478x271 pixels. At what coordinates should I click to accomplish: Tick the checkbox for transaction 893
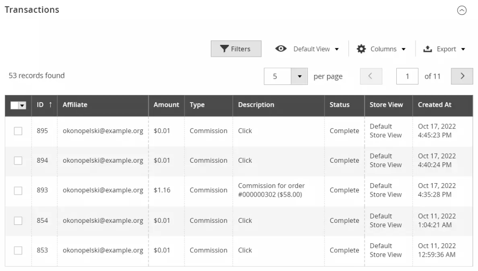(18, 190)
